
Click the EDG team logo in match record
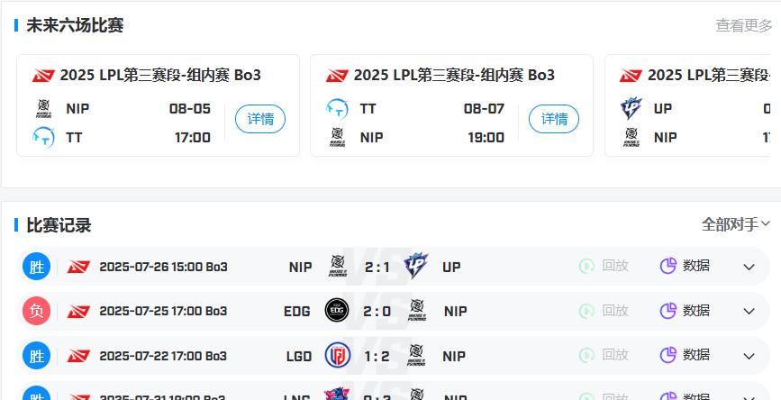coord(337,310)
